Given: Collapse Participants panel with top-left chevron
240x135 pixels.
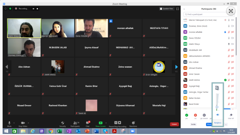Looking at the screenshot, I should tap(184, 9).
